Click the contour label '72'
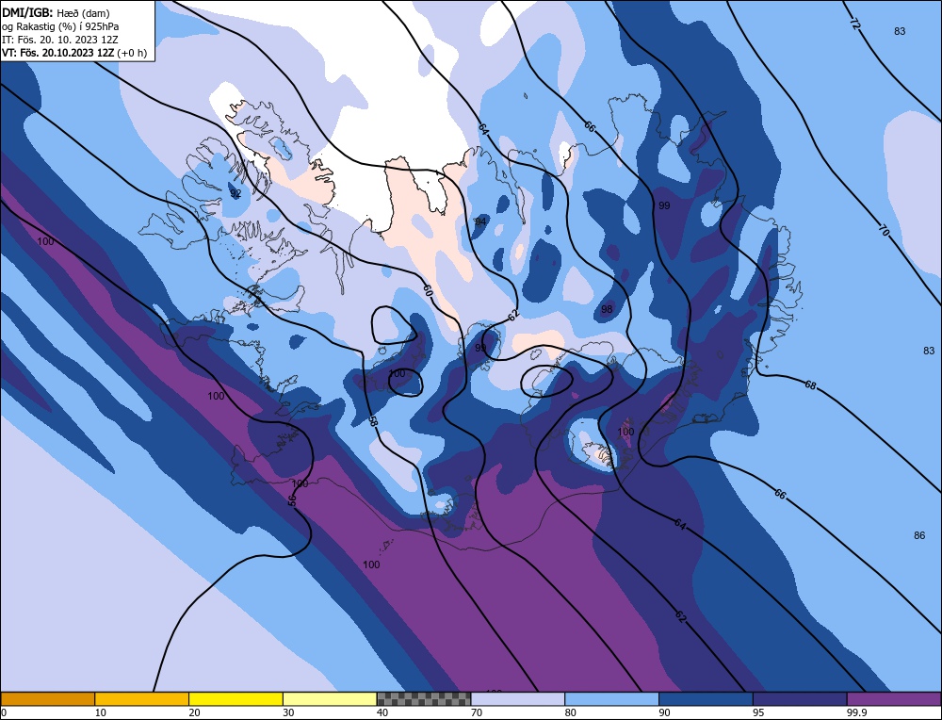942x720 pixels. click(855, 25)
